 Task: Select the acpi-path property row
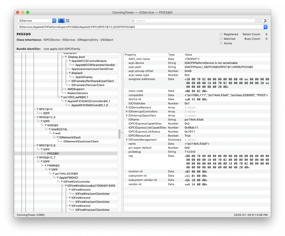pos(197,67)
